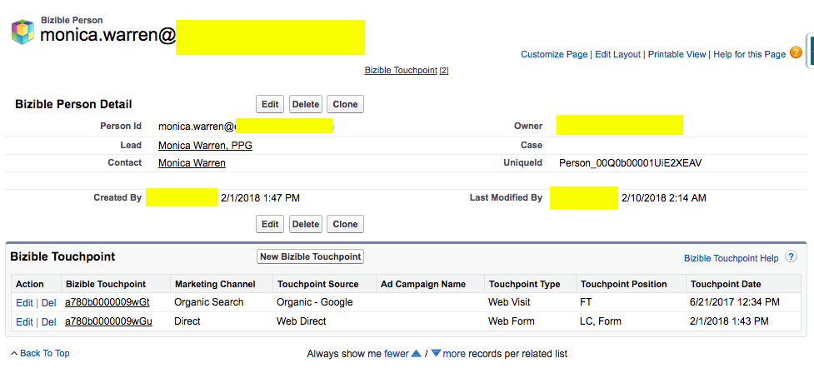Image resolution: width=814 pixels, height=378 pixels.
Task: Click the 2/1/2018 1:43 PM date cell
Action: 729,321
